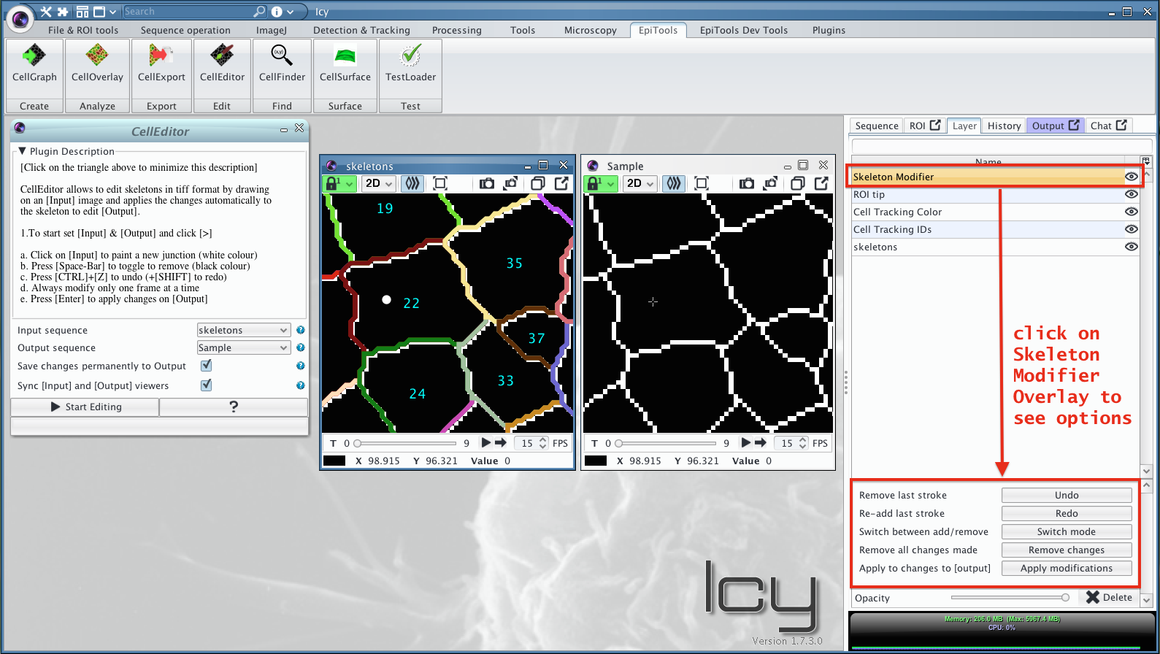Play the time sequence in skeletons viewer
1160x654 pixels.
485,442
